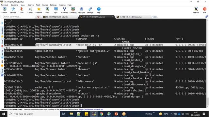The width and height of the screenshot is (209, 117).
Task: Open the notification center icon
Action: click(204, 114)
